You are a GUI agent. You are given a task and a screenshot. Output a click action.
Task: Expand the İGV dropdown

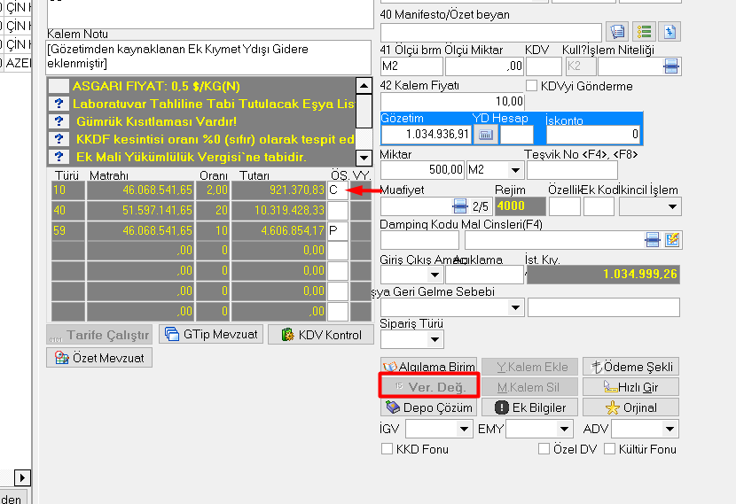(x=464, y=430)
